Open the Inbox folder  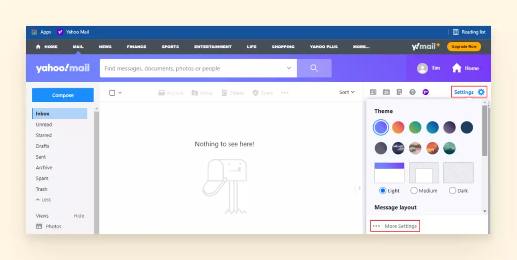[60, 113]
